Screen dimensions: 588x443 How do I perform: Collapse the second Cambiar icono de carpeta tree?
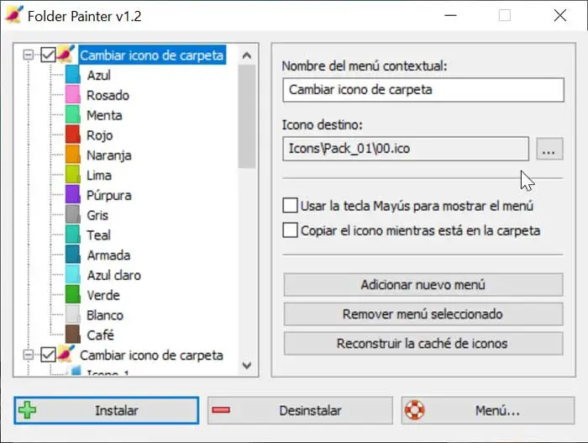pyautogui.click(x=28, y=355)
